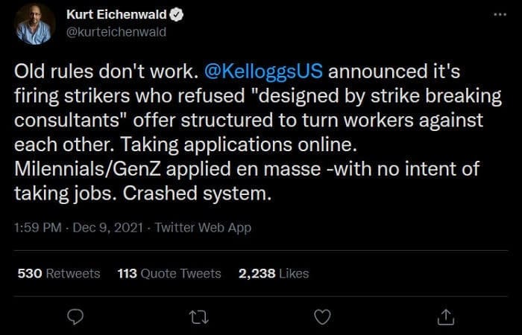Open the Kurt Eichenwald display name

(x=116, y=15)
